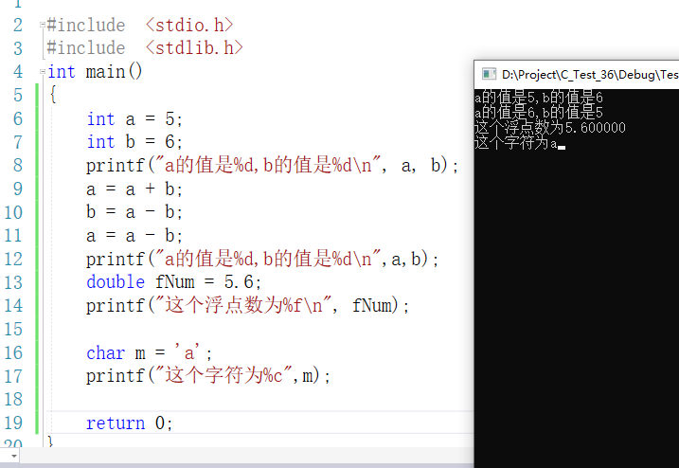The width and height of the screenshot is (679, 468).
Task: Click the 'double fNum = 5.6;' declaration
Action: click(x=174, y=282)
